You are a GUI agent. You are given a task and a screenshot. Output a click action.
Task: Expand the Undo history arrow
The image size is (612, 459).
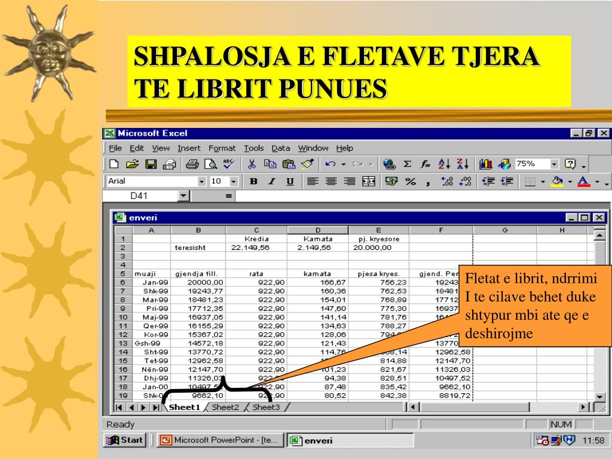coord(344,164)
